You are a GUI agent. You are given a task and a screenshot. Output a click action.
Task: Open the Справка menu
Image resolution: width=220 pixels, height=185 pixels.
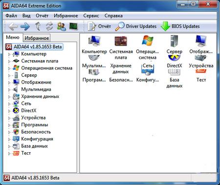coord(113,16)
